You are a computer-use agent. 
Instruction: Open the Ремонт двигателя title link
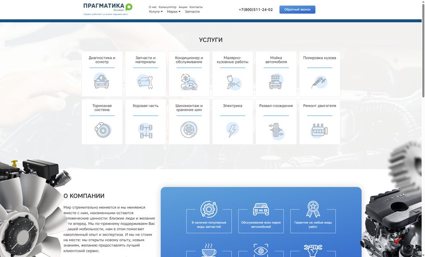(320, 106)
